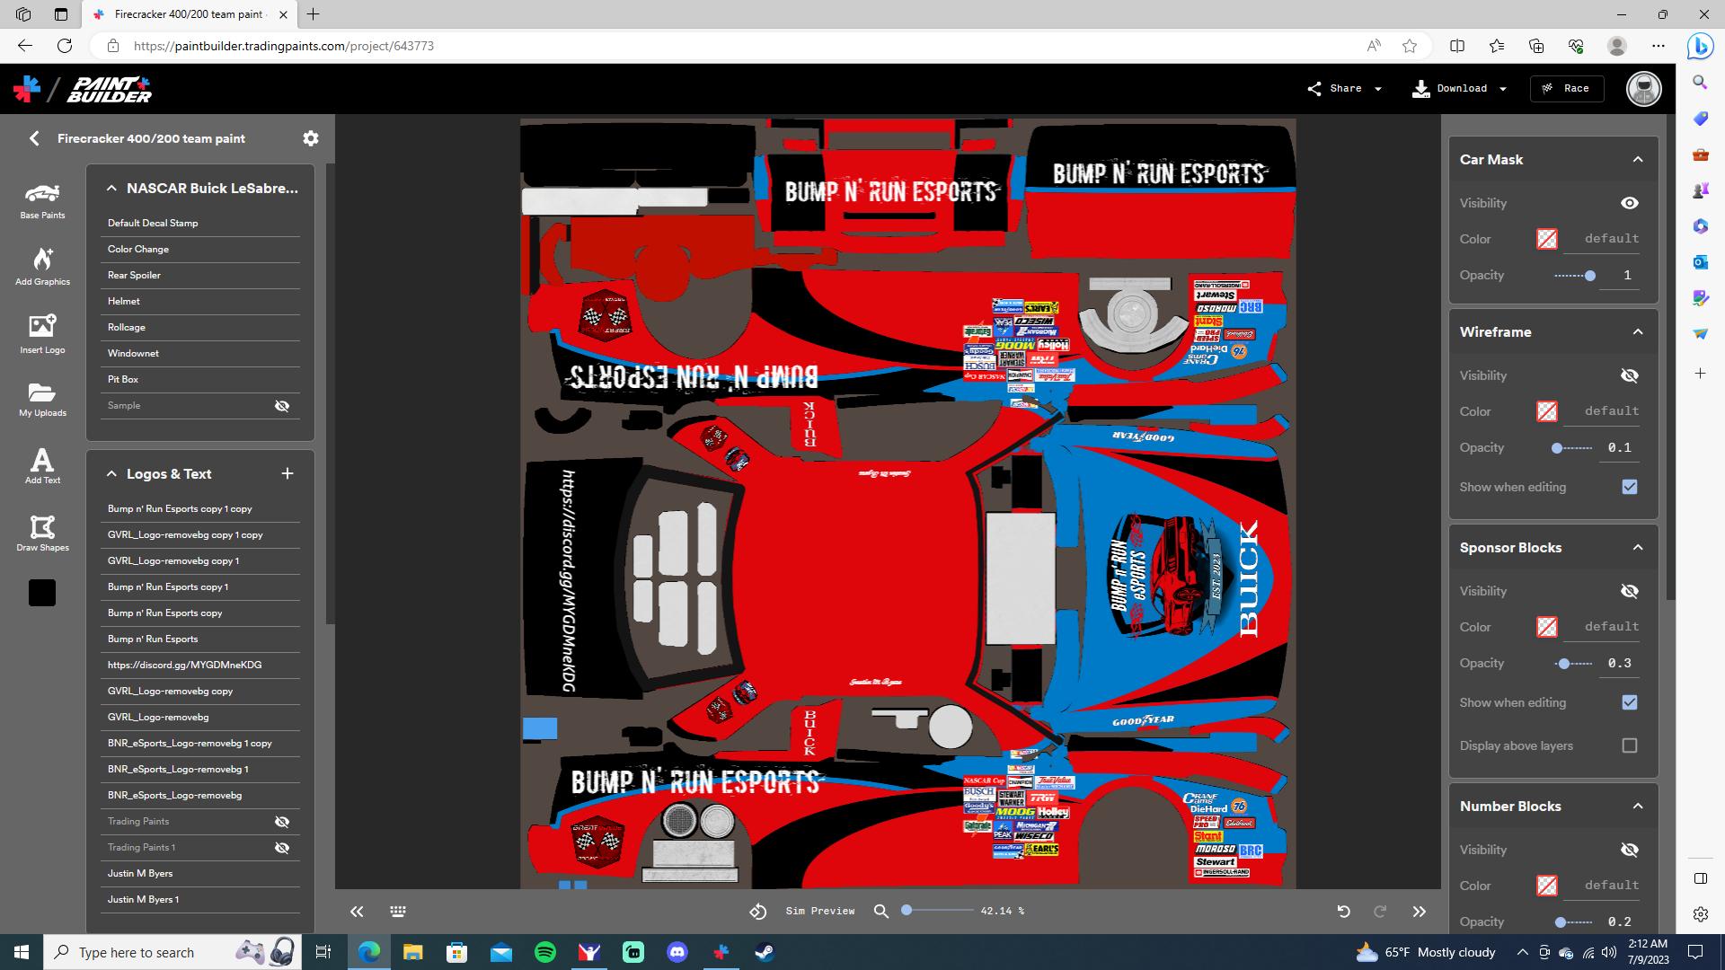1725x970 pixels.
Task: Select the Insert Logo tool
Action: tap(42, 332)
